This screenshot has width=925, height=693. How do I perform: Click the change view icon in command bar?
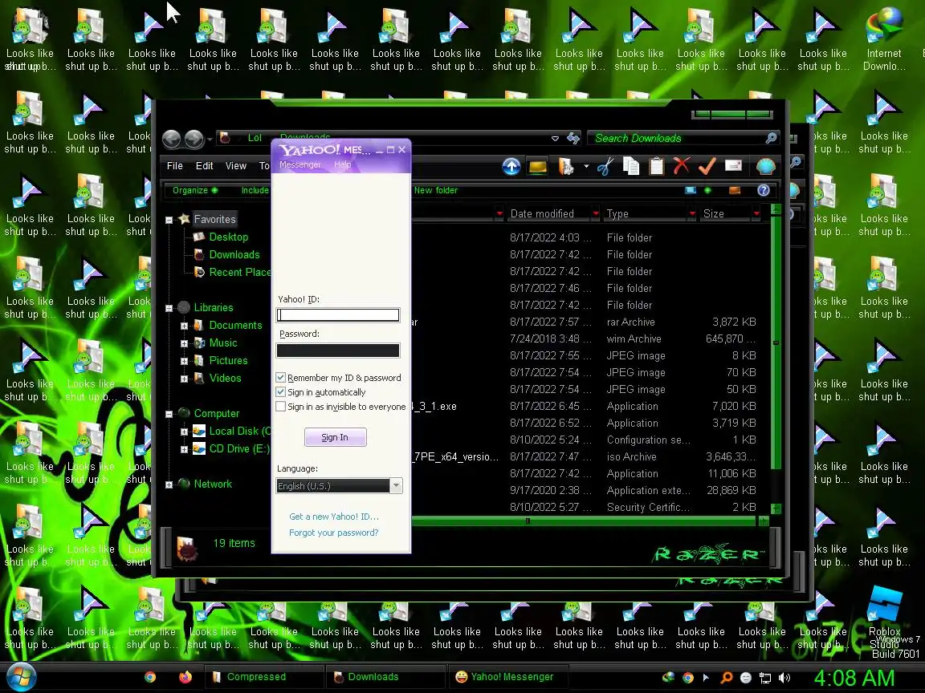coord(691,190)
